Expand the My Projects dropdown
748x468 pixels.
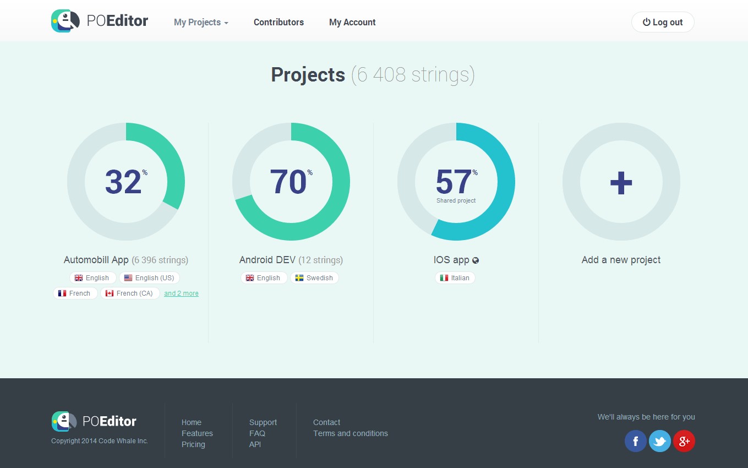201,23
